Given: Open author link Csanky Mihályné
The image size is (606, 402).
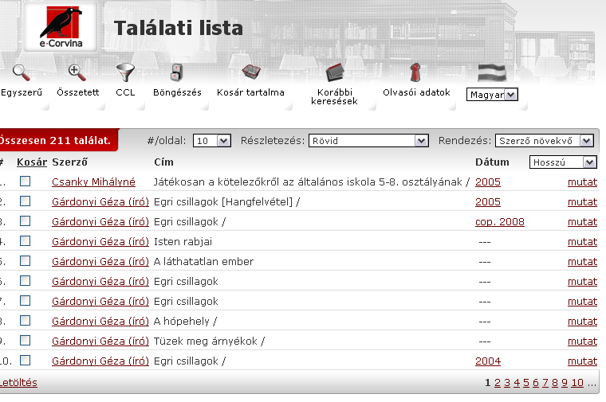Looking at the screenshot, I should 93,181.
